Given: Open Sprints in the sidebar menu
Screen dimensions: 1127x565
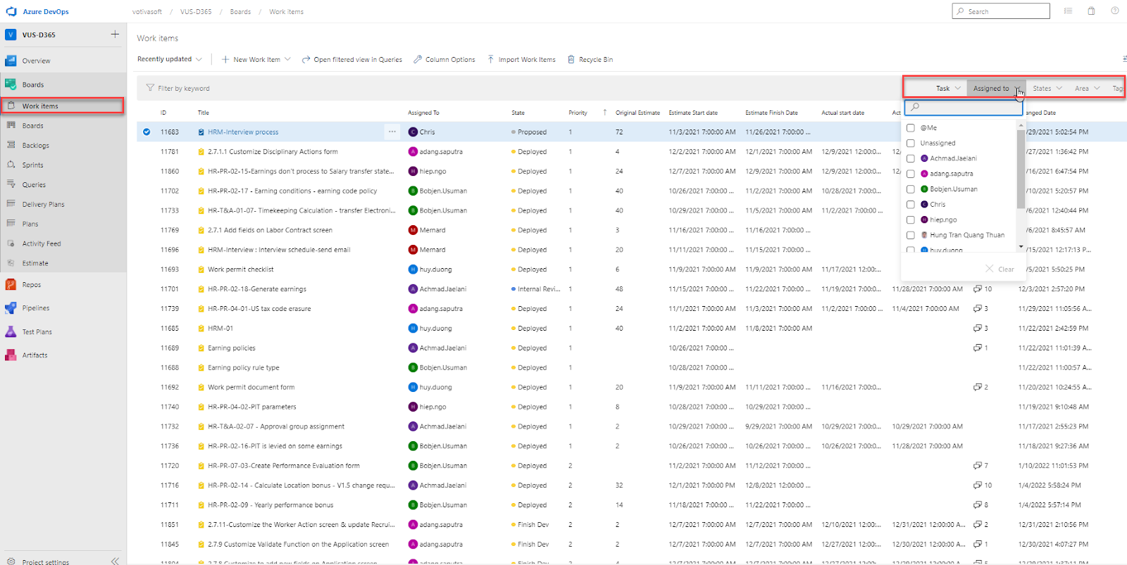Looking at the screenshot, I should point(32,165).
